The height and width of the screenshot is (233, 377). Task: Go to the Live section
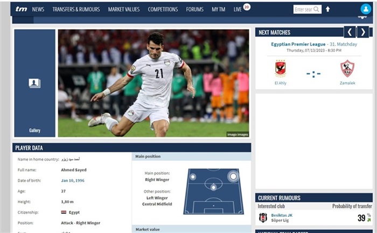(x=238, y=9)
